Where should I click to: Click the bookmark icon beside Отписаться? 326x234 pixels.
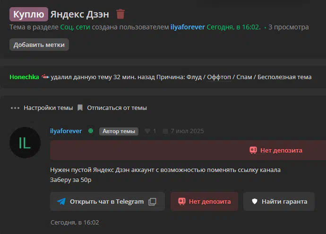tap(80, 108)
